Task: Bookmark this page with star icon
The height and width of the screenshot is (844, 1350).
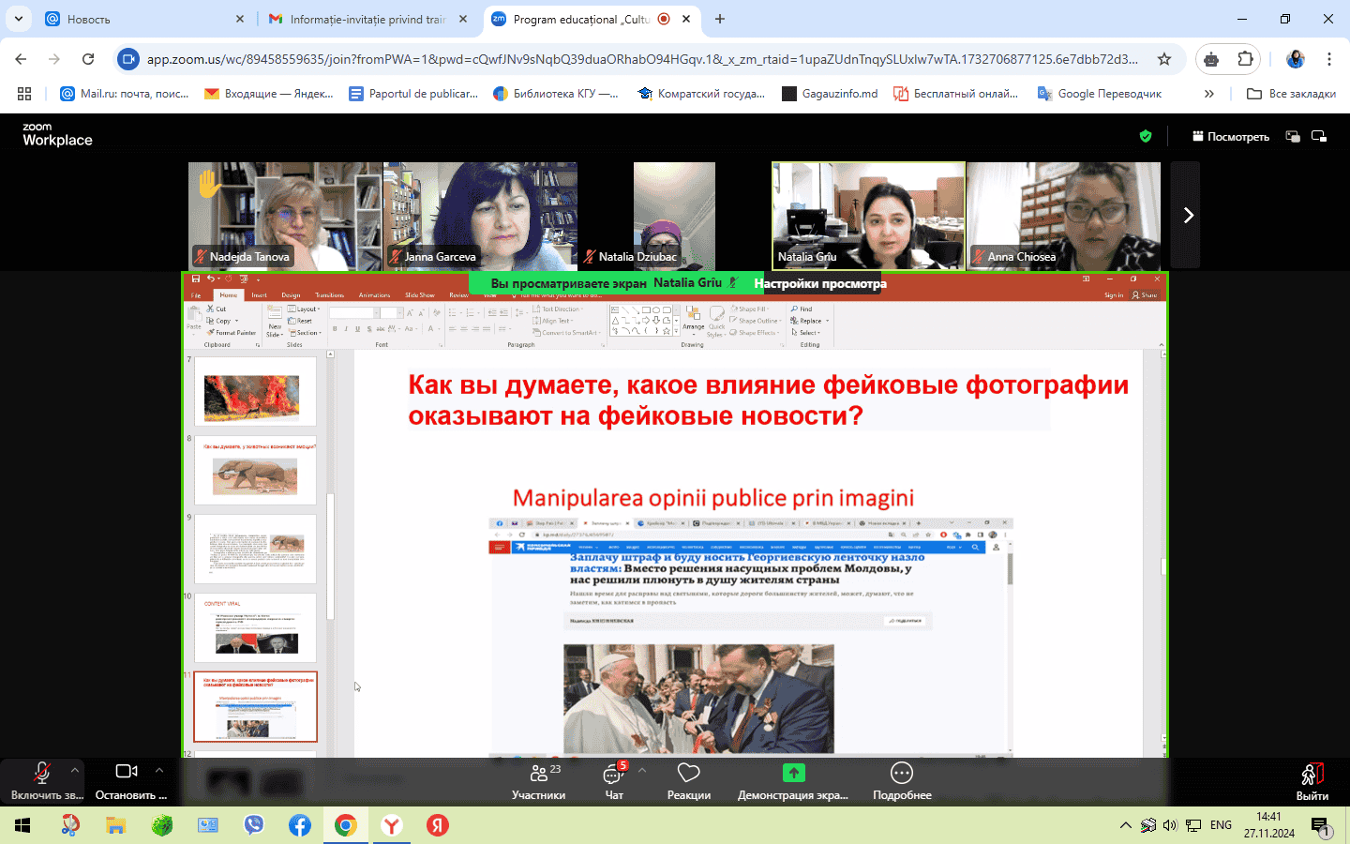Action: point(1164,59)
